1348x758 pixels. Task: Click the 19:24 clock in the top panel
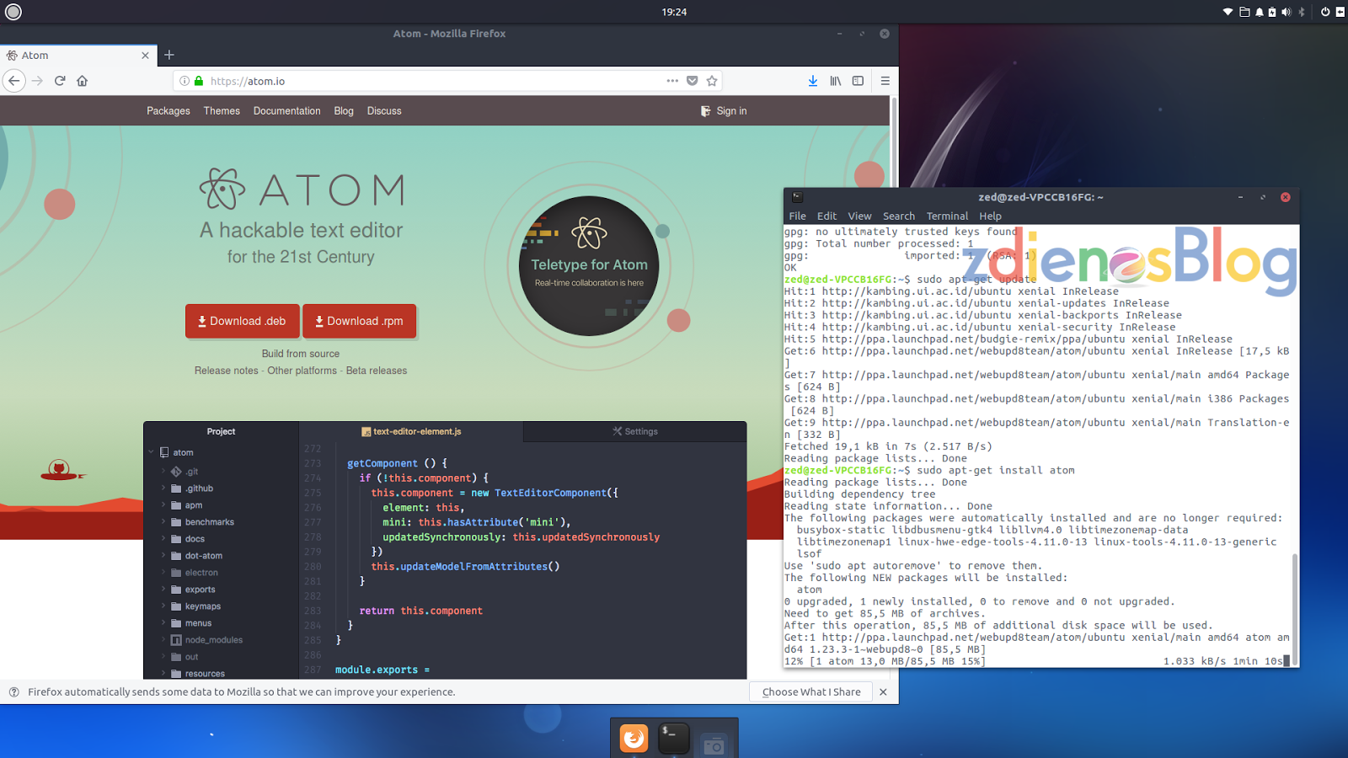[x=674, y=12]
